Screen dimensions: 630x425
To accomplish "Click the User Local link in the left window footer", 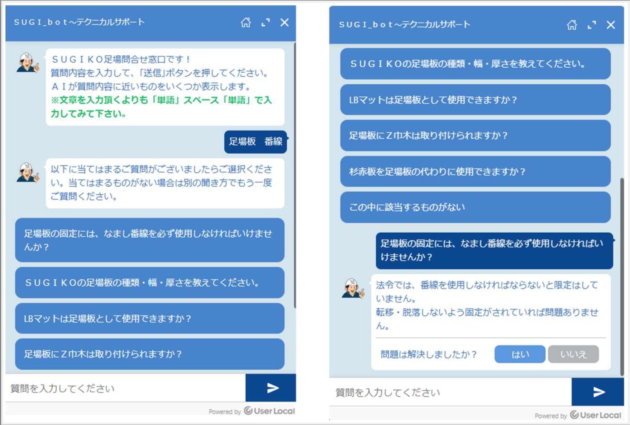I will point(269,411).
